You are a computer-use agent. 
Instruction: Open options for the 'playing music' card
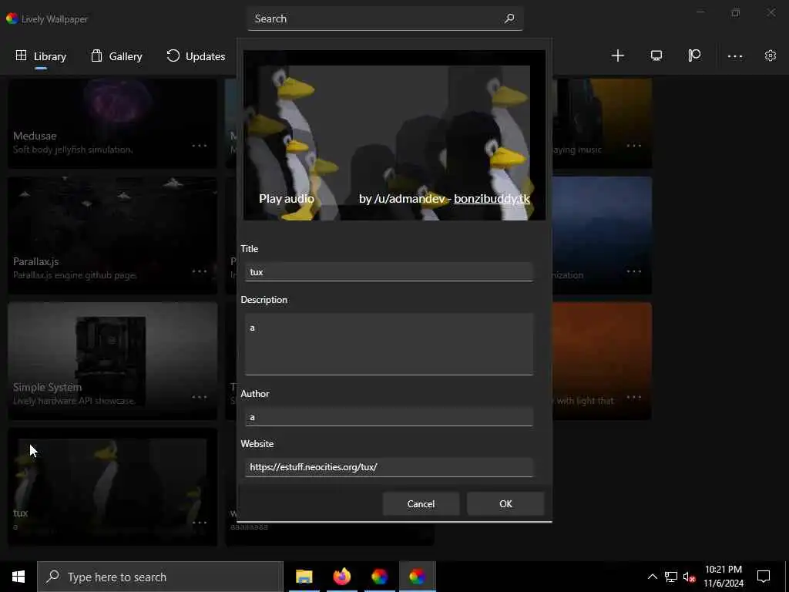point(634,146)
